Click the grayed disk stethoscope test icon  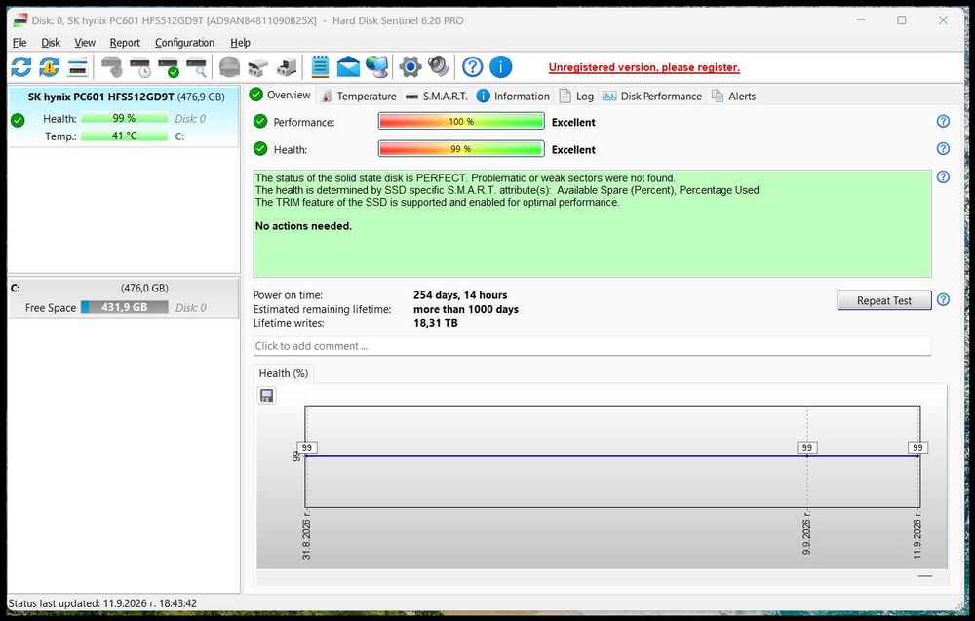tap(112, 66)
